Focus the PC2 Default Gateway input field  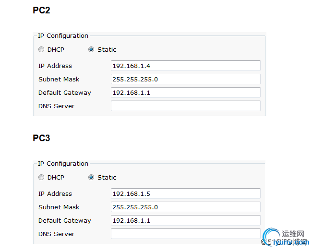[x=185, y=92]
